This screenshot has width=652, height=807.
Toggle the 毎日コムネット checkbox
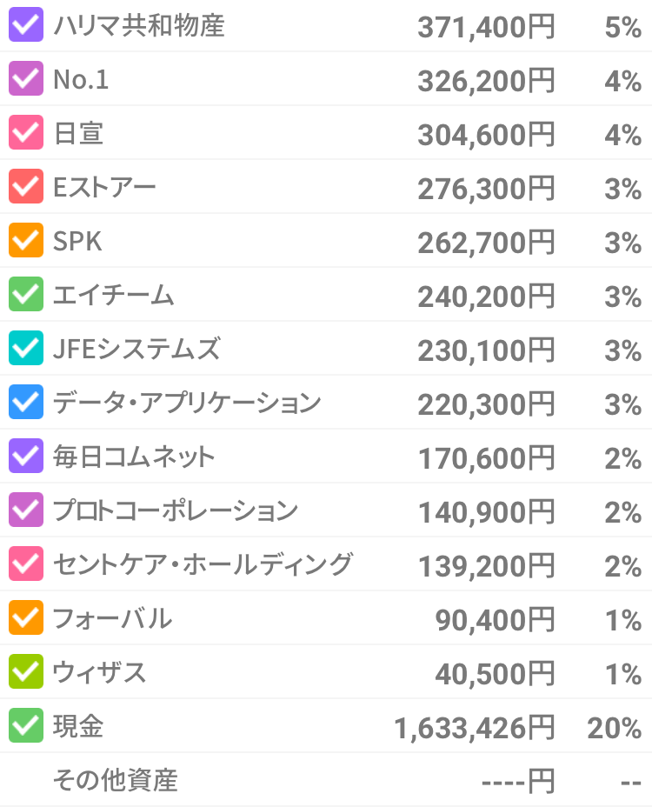coord(25,457)
